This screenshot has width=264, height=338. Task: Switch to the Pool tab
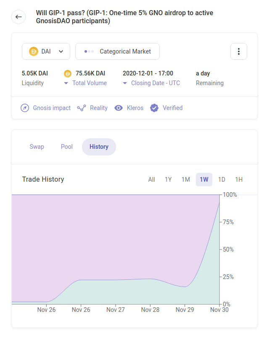[67, 147]
